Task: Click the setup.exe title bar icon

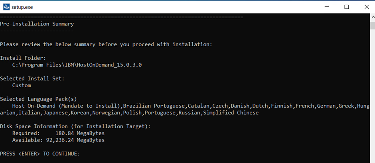Action: pyautogui.click(x=6, y=6)
